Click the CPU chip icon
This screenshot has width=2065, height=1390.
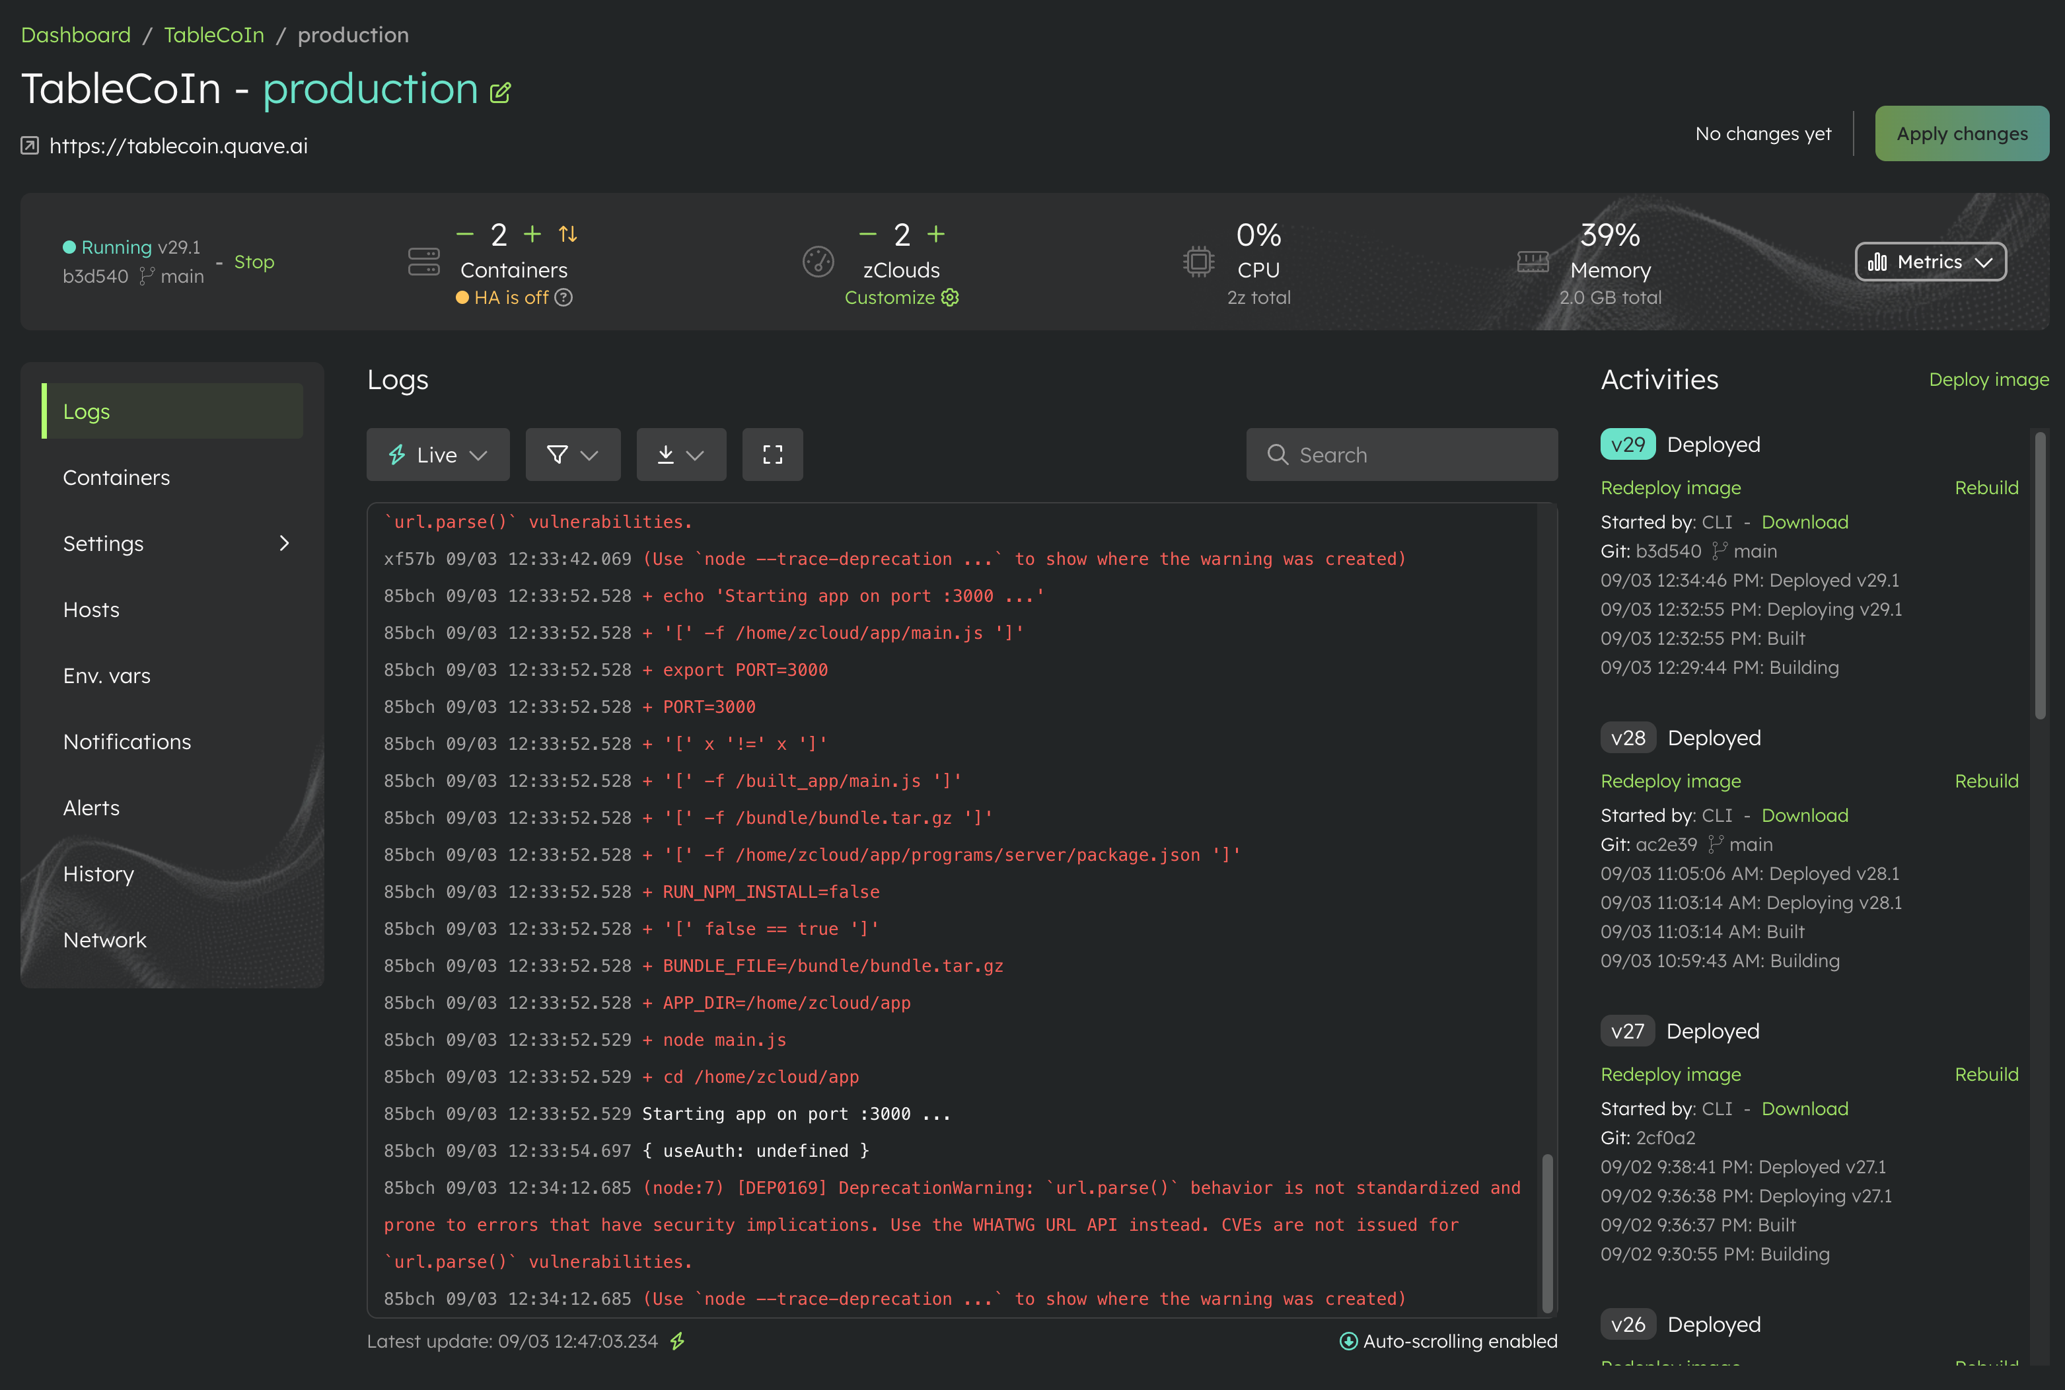tap(1198, 262)
